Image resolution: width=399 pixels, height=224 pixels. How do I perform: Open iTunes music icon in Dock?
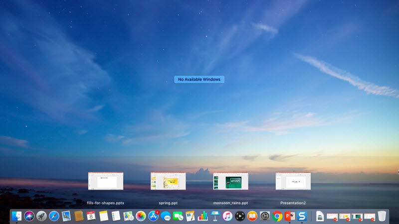pos(227,216)
